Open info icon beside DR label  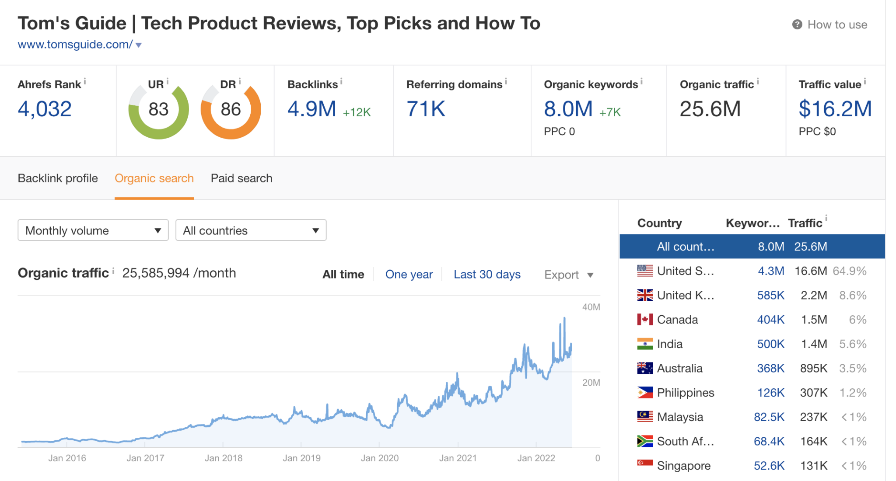coord(240,81)
